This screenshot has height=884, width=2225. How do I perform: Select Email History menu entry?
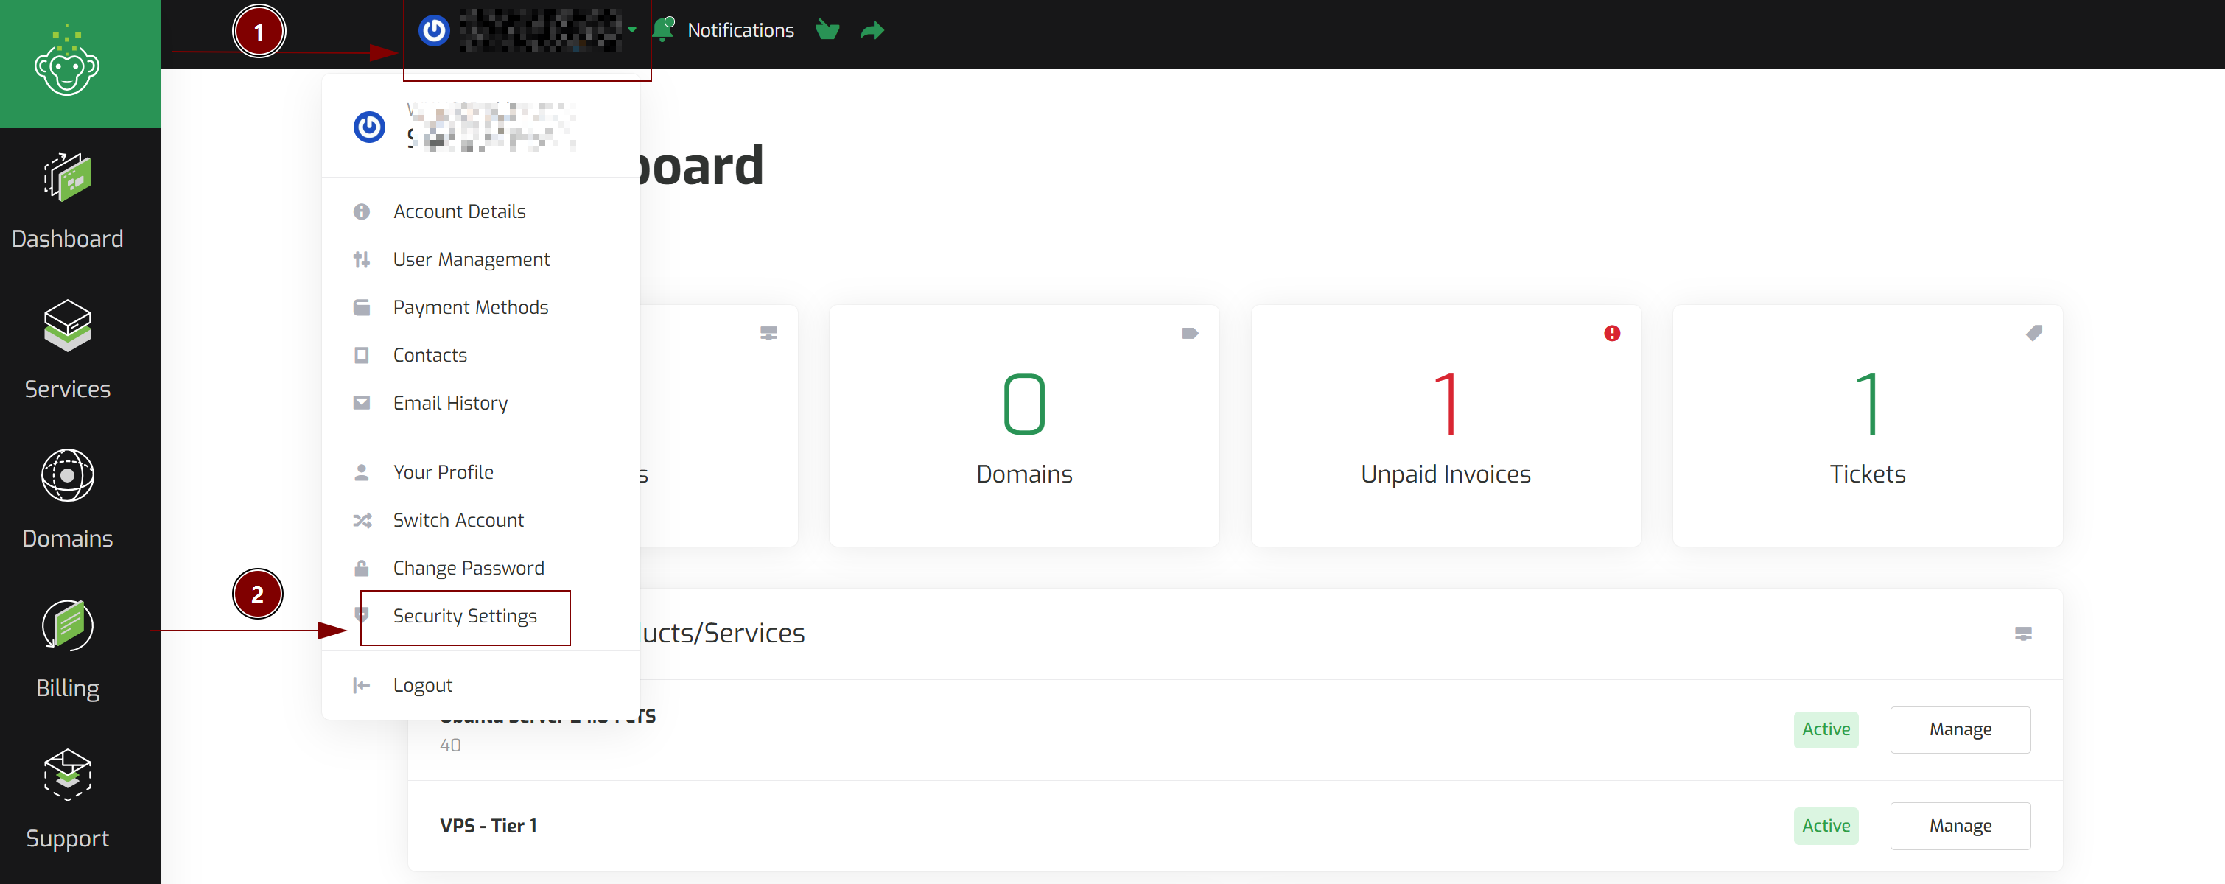[x=450, y=402]
